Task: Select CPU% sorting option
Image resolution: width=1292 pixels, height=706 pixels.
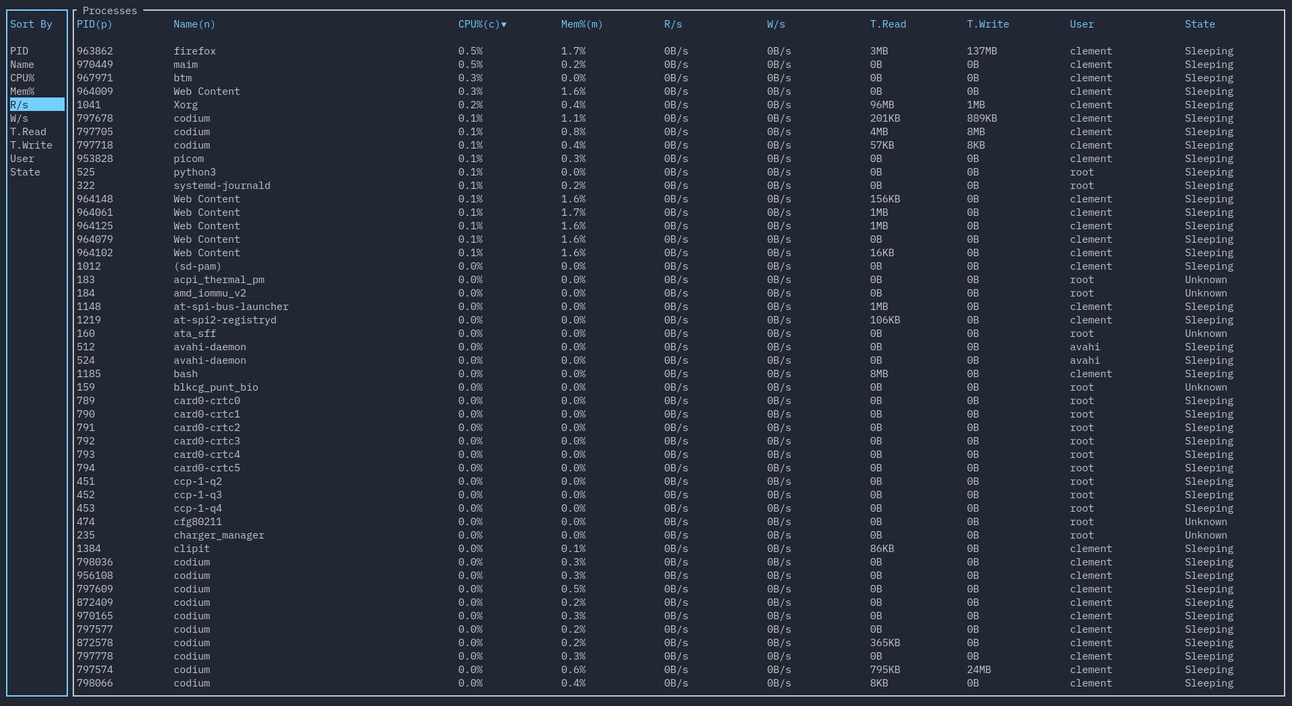Action: pos(22,78)
